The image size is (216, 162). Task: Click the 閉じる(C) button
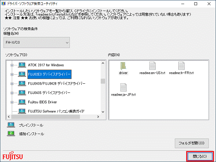coord(200,156)
